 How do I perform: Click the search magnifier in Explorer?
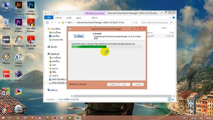(171, 23)
